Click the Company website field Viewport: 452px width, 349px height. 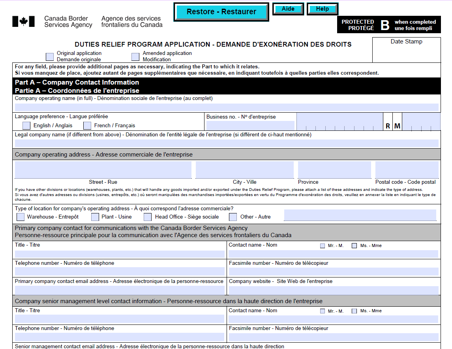pos(334,290)
